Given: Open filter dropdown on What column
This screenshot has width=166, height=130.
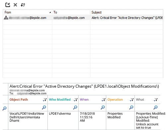Looking at the screenshot, I should point(156,100).
